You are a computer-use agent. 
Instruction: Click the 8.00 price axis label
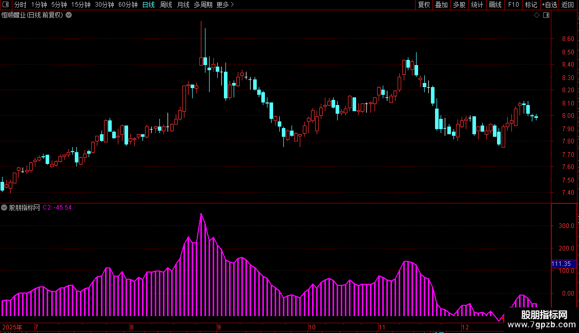pos(568,116)
